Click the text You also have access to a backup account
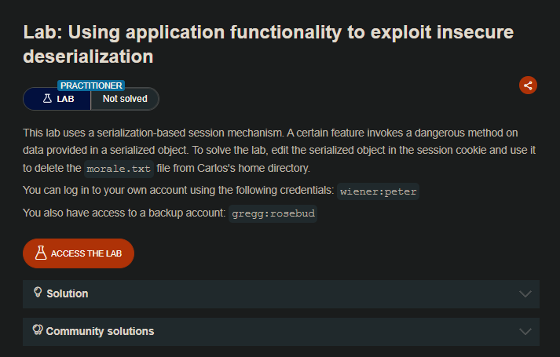Screen dimensions: 560x357 124,213
